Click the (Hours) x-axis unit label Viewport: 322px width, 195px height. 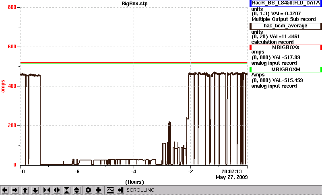click(134, 182)
